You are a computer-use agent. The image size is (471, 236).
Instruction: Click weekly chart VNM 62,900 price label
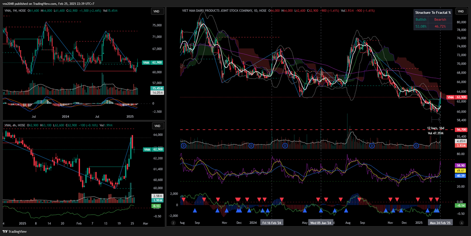(152, 63)
